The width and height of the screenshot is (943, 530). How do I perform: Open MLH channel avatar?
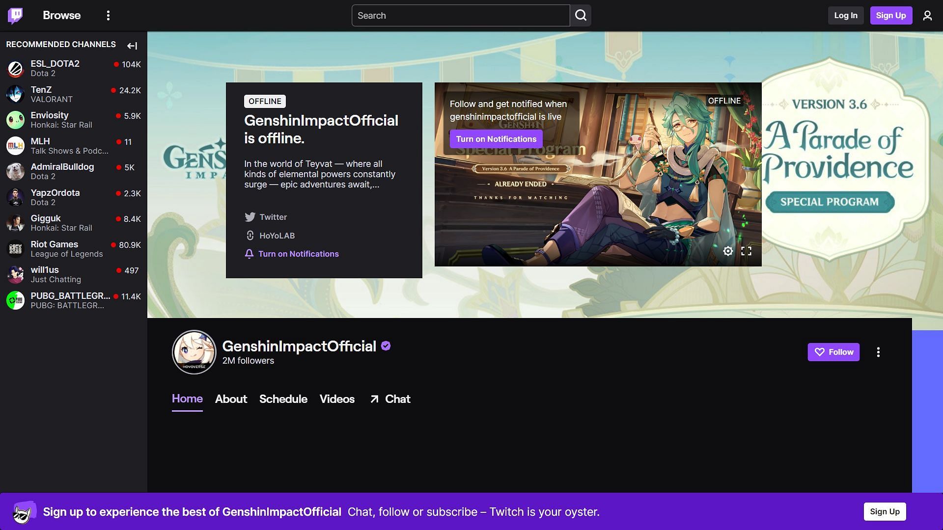point(15,146)
